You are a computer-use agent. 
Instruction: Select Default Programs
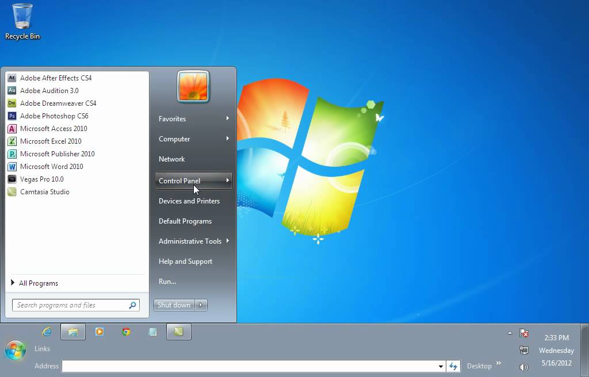click(185, 221)
